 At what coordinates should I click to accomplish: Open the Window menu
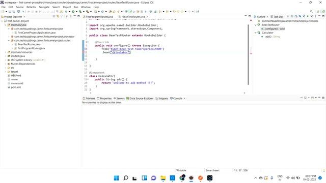click(x=86, y=7)
